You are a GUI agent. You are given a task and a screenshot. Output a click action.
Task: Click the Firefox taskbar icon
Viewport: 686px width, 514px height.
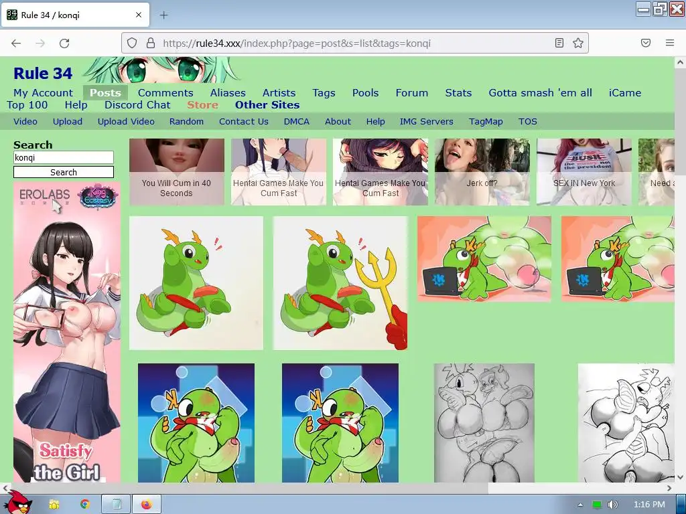click(x=147, y=505)
